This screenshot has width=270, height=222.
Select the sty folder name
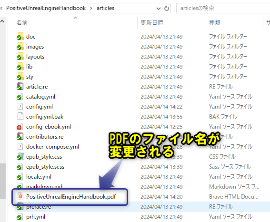coord(30,77)
